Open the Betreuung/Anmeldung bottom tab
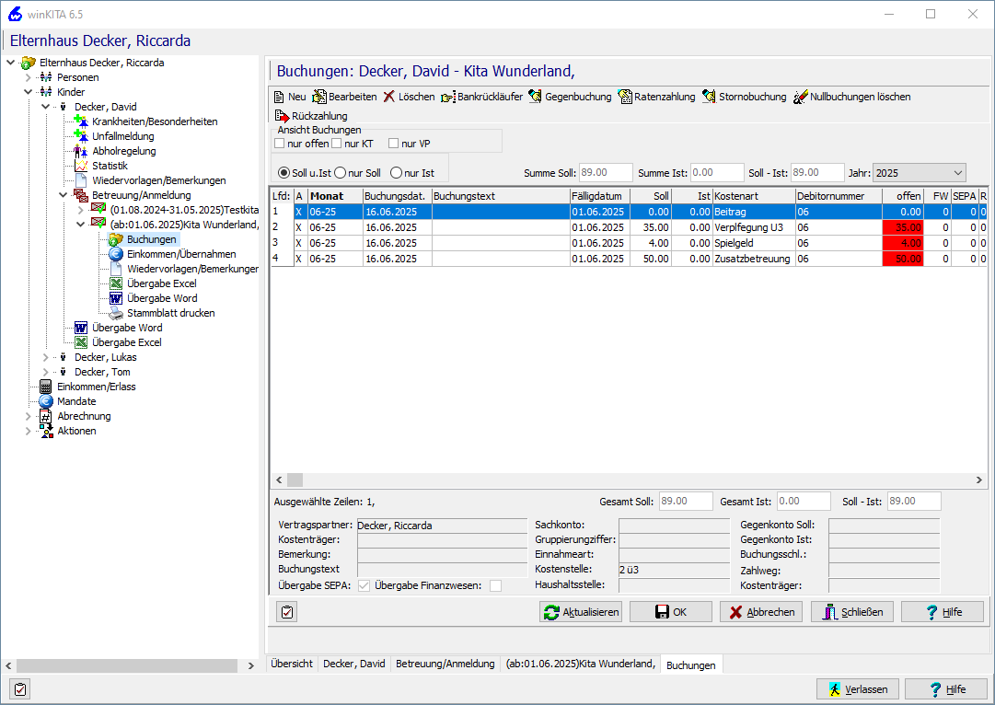Viewport: 995px width, 705px height. (x=445, y=664)
